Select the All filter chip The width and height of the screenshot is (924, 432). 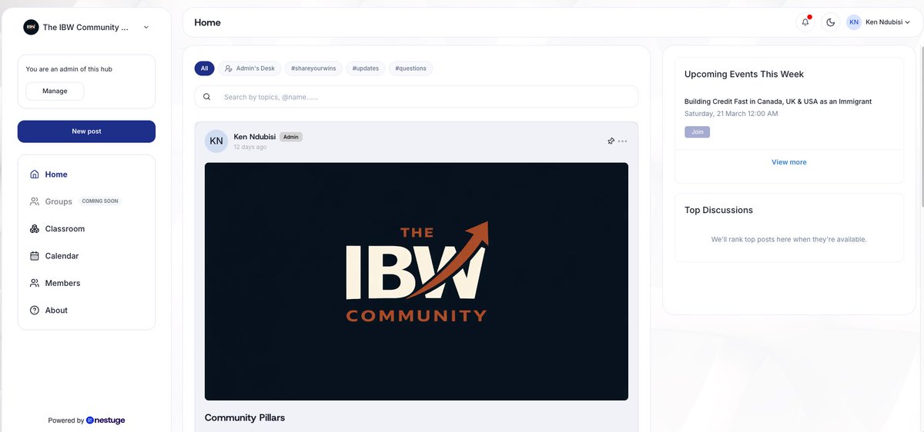204,68
